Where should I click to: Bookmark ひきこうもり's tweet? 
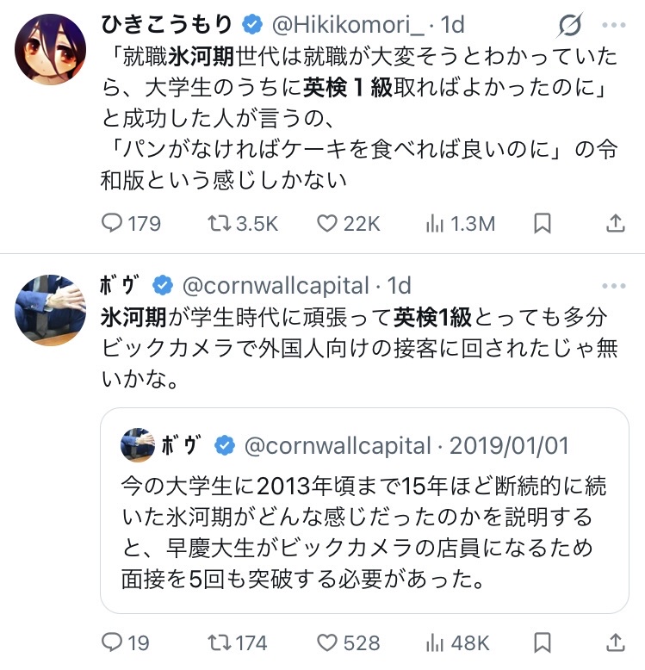click(x=543, y=224)
